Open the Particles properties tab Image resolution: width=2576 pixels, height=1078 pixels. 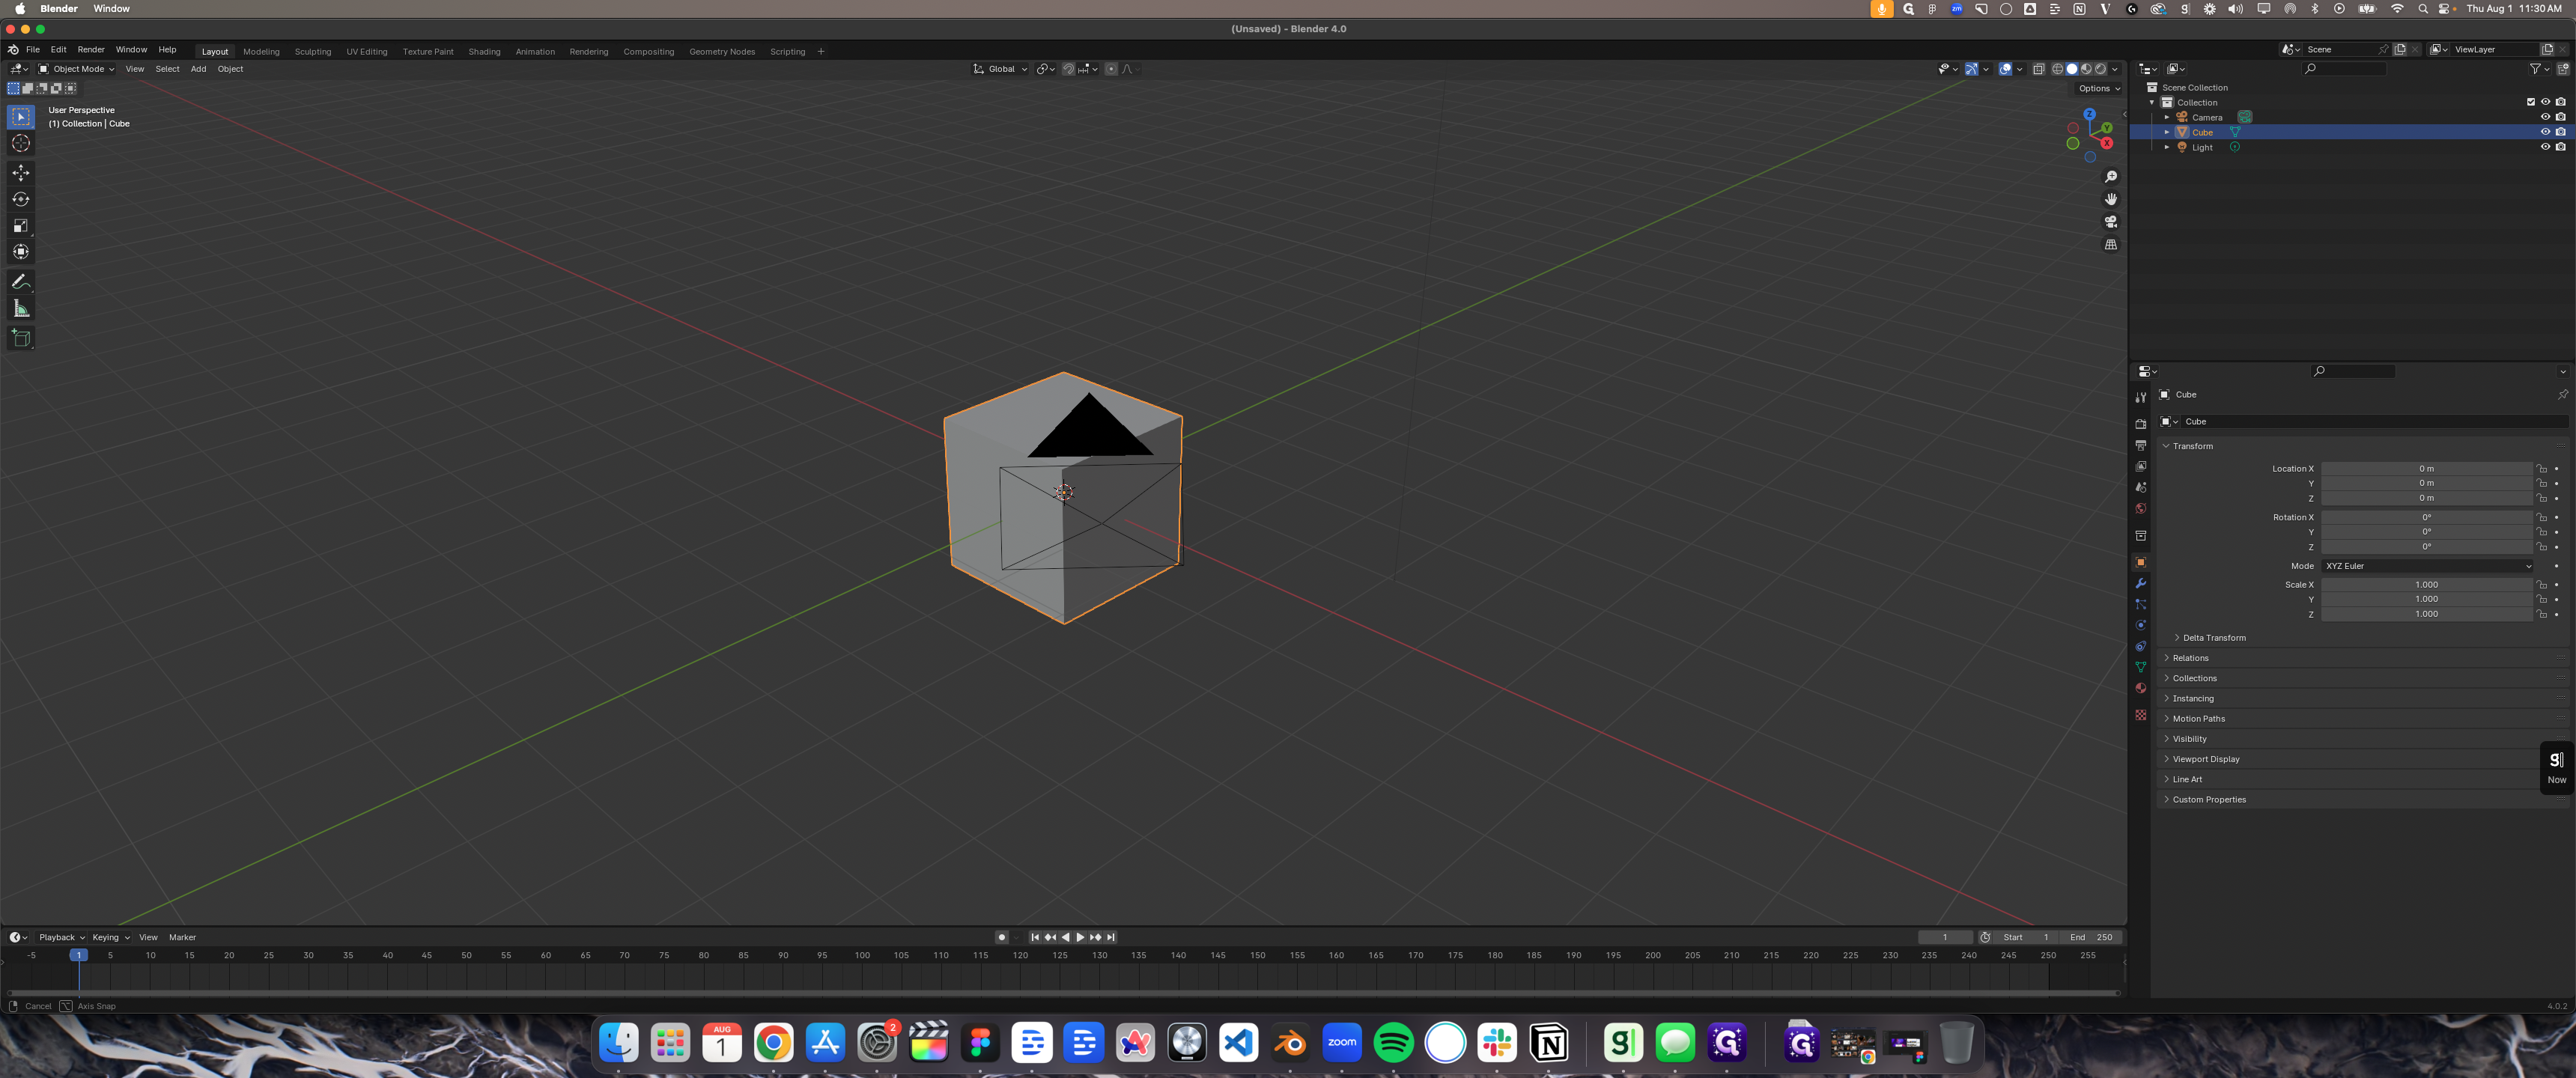pos(2140,604)
